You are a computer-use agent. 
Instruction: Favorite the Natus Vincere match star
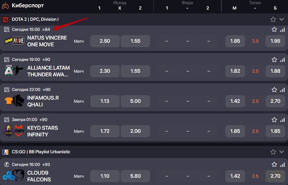point(274,29)
